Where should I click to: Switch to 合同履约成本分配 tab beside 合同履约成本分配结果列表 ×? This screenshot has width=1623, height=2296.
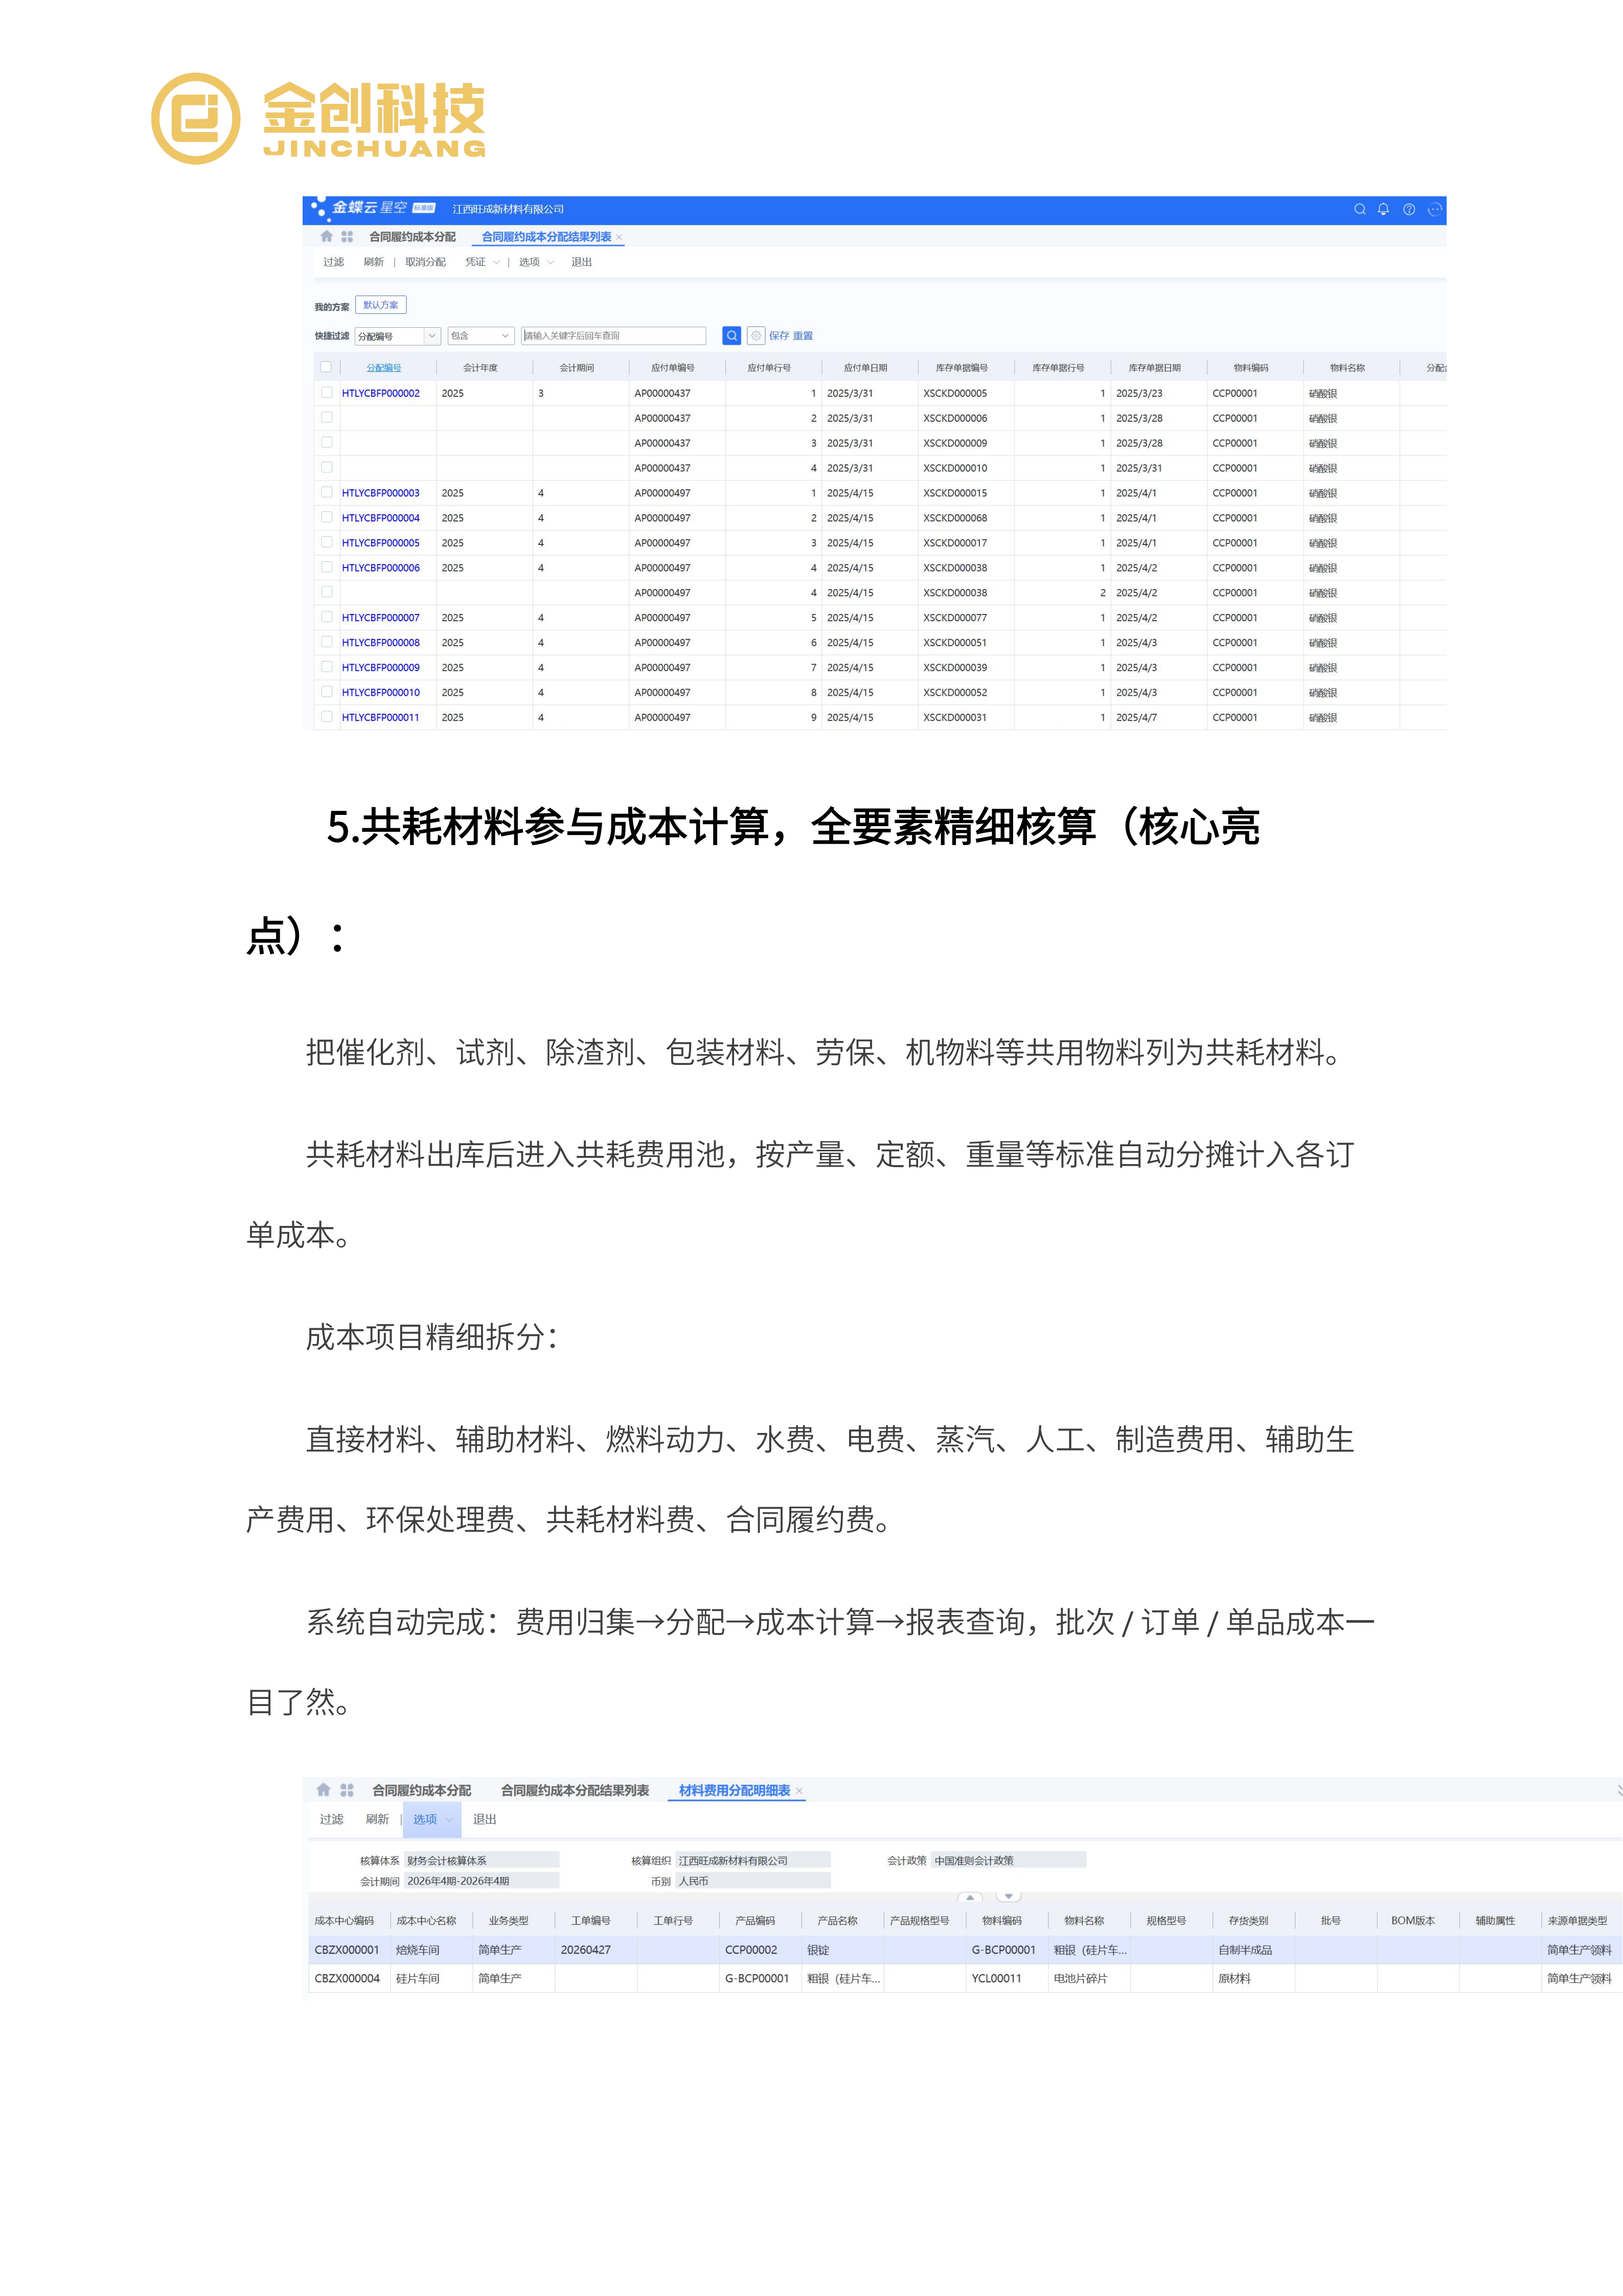point(412,237)
